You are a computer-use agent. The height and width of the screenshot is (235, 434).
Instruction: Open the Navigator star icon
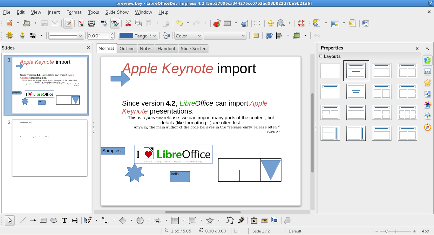click(270, 23)
